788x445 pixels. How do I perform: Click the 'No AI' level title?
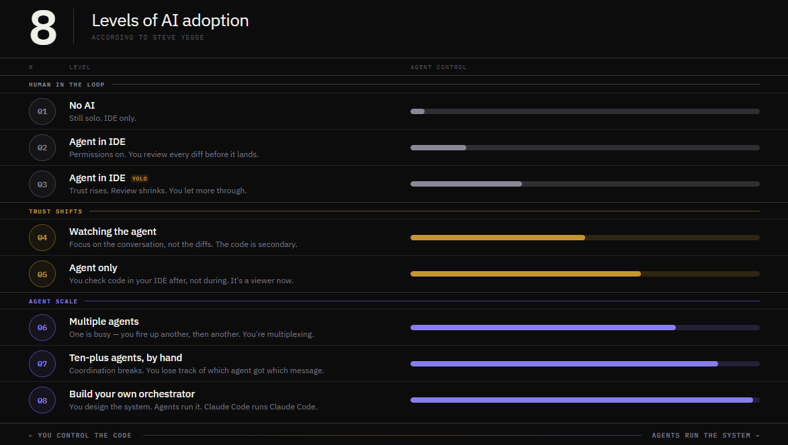pos(82,105)
